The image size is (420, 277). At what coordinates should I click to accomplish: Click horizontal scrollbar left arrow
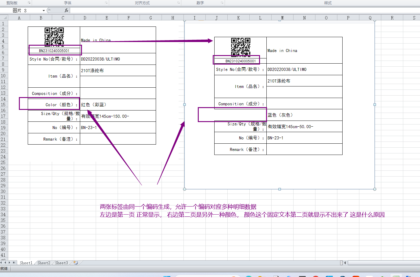345,263
